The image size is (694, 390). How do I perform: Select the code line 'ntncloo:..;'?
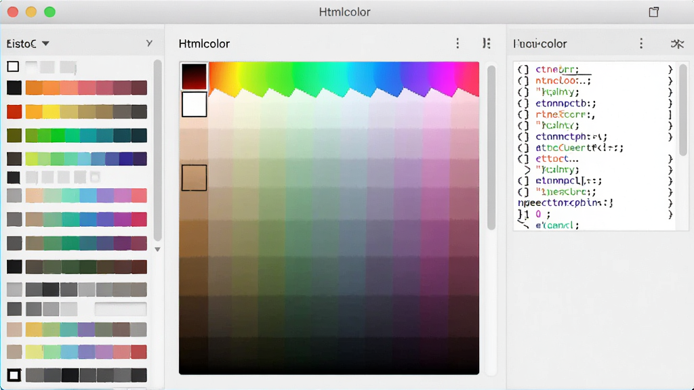(563, 81)
